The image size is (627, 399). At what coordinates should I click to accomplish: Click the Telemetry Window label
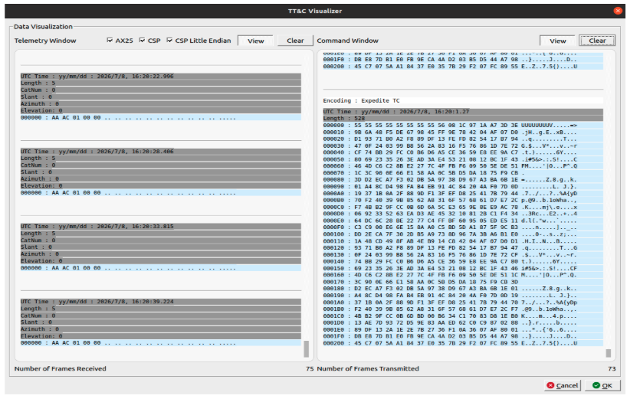click(45, 41)
